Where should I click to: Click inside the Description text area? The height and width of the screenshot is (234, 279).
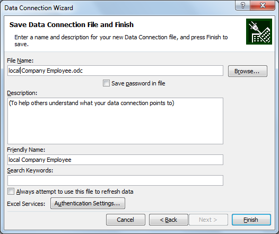[115, 121]
